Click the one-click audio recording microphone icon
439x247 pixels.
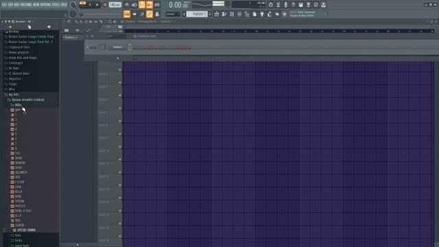(285, 5)
